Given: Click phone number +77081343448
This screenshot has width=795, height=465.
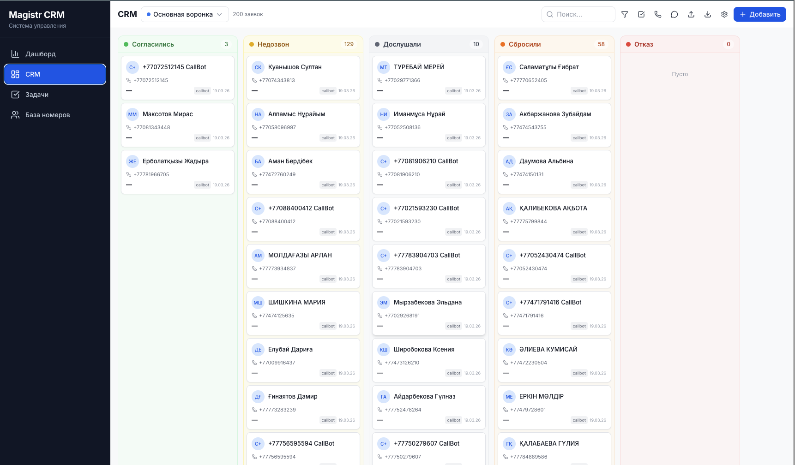Looking at the screenshot, I should (x=152, y=127).
